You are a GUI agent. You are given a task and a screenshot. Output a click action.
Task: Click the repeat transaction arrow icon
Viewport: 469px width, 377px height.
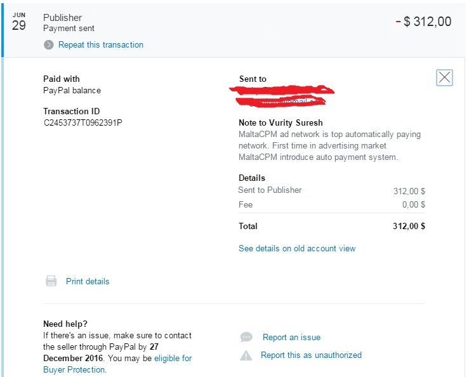click(x=49, y=45)
